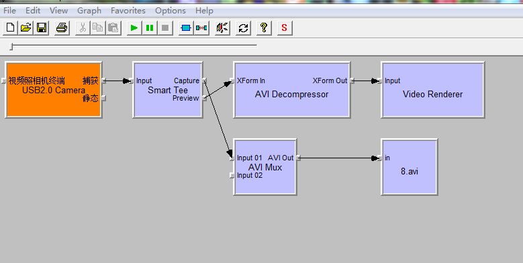Pause the graph with green Pause button
This screenshot has width=523, height=263.
pyautogui.click(x=150, y=28)
